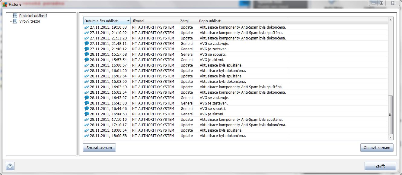The height and width of the screenshot is (175, 402).
Task: Select 'AVG se spouští.' at 15:57:08
Action: [213, 54]
